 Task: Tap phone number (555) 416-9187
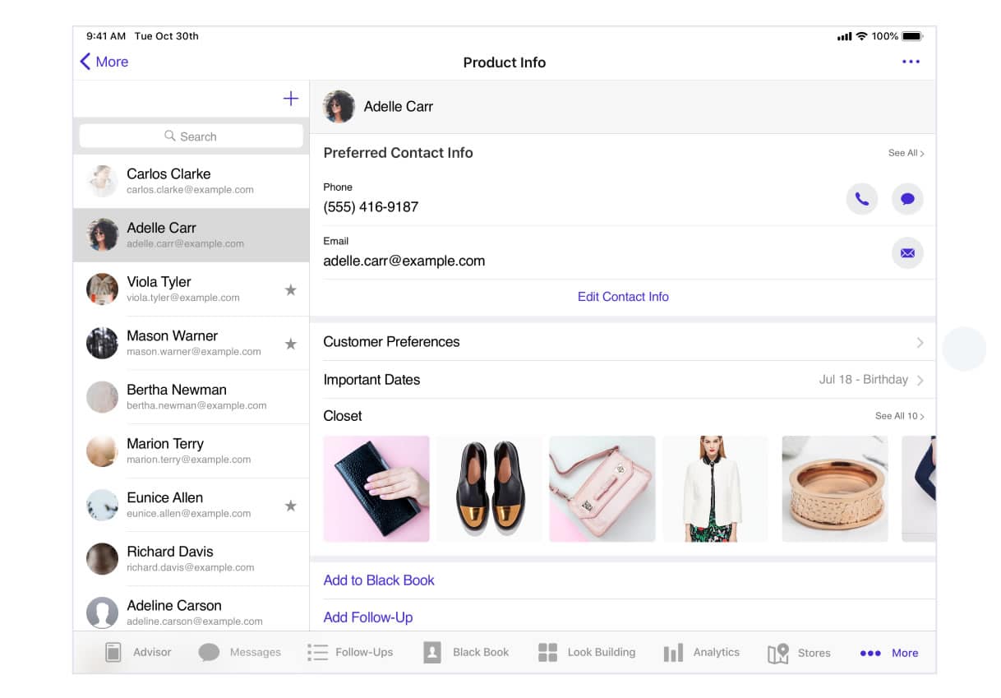point(371,207)
